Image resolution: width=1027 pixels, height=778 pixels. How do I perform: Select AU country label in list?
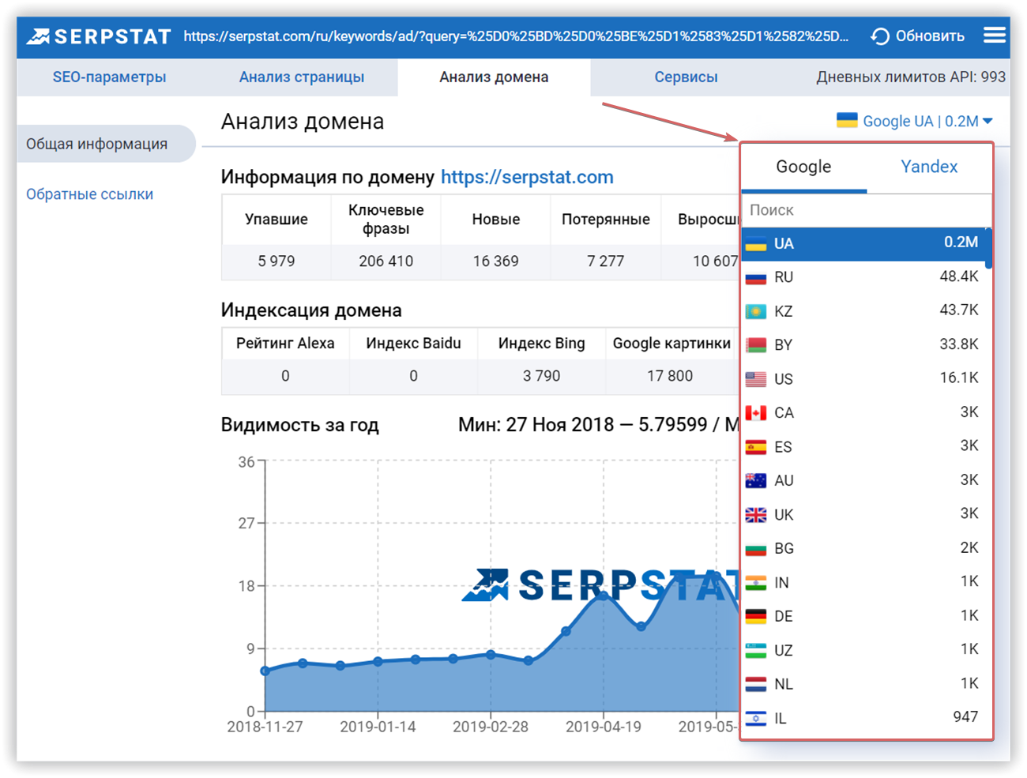(784, 480)
